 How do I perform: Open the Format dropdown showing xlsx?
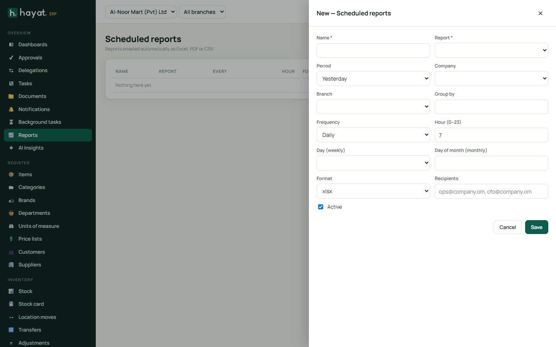coord(373,191)
